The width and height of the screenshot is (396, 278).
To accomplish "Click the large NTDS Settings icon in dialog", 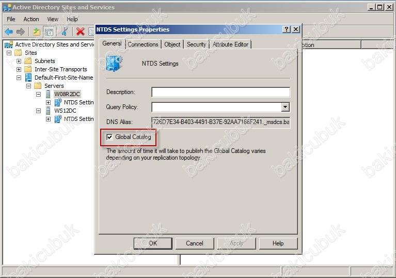I will click(x=115, y=63).
